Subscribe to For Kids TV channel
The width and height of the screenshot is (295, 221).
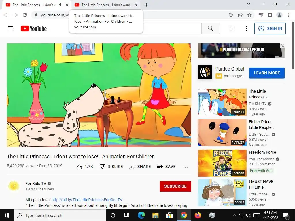click(x=175, y=186)
